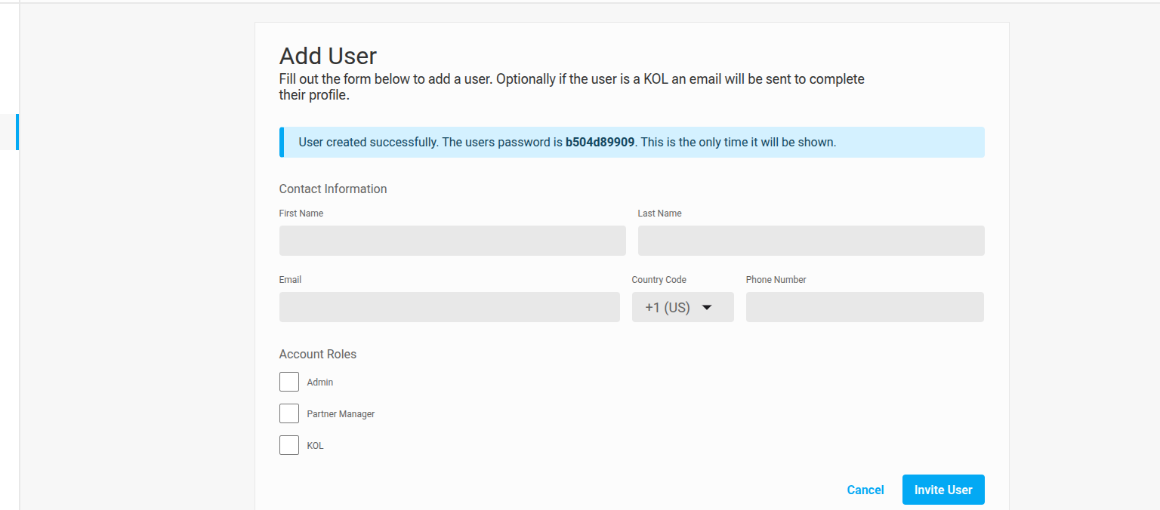
Task: Click the KOL label text
Action: click(316, 446)
